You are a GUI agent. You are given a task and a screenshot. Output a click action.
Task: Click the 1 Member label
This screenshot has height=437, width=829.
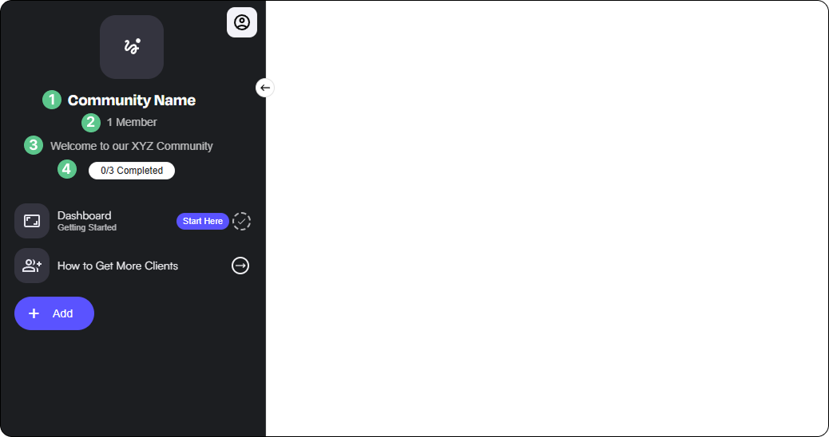[132, 123]
